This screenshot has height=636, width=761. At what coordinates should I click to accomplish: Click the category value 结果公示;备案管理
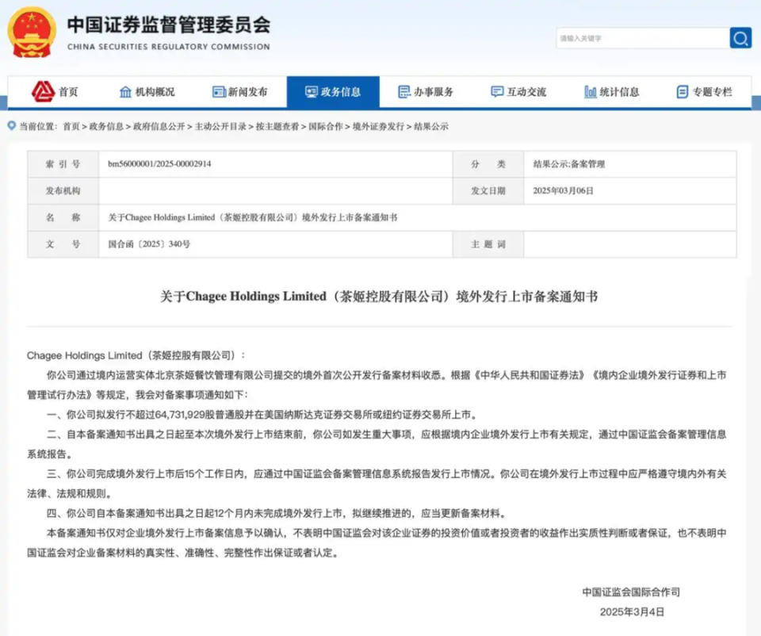[x=569, y=164]
